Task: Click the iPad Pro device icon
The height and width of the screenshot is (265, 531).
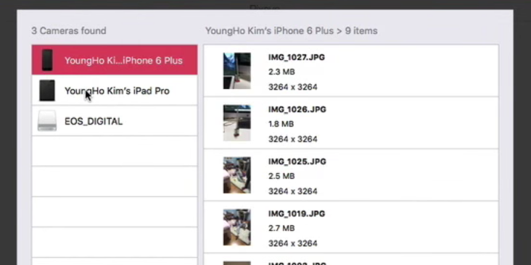Action: [x=47, y=91]
